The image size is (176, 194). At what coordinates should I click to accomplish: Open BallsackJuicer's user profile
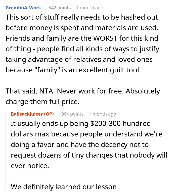click(x=27, y=114)
